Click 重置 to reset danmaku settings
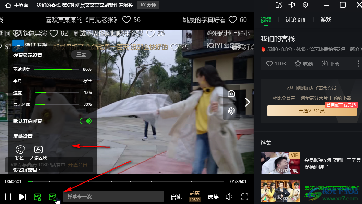This screenshot has height=204, width=362. [81, 55]
